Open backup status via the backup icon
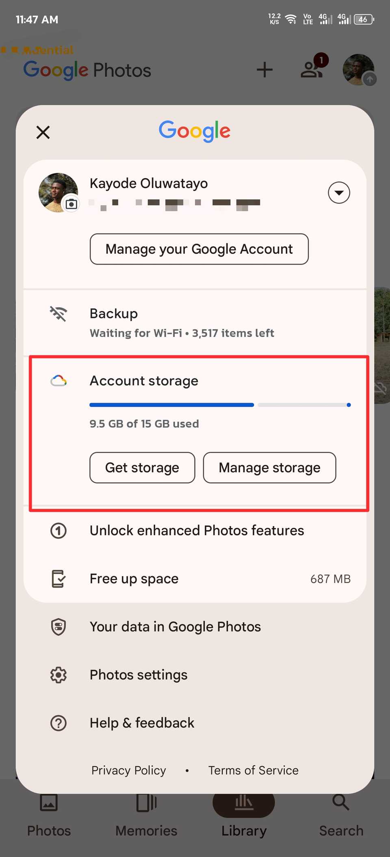The image size is (390, 857). (x=58, y=314)
